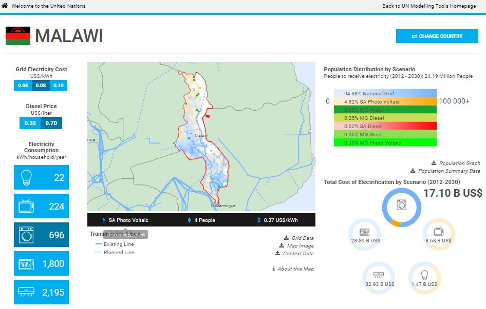The width and height of the screenshot is (486, 309).
Task: Open the Population Graph link
Action: [459, 163]
